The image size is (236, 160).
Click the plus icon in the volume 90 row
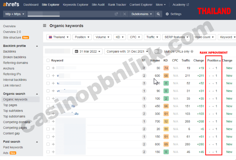point(53,91)
